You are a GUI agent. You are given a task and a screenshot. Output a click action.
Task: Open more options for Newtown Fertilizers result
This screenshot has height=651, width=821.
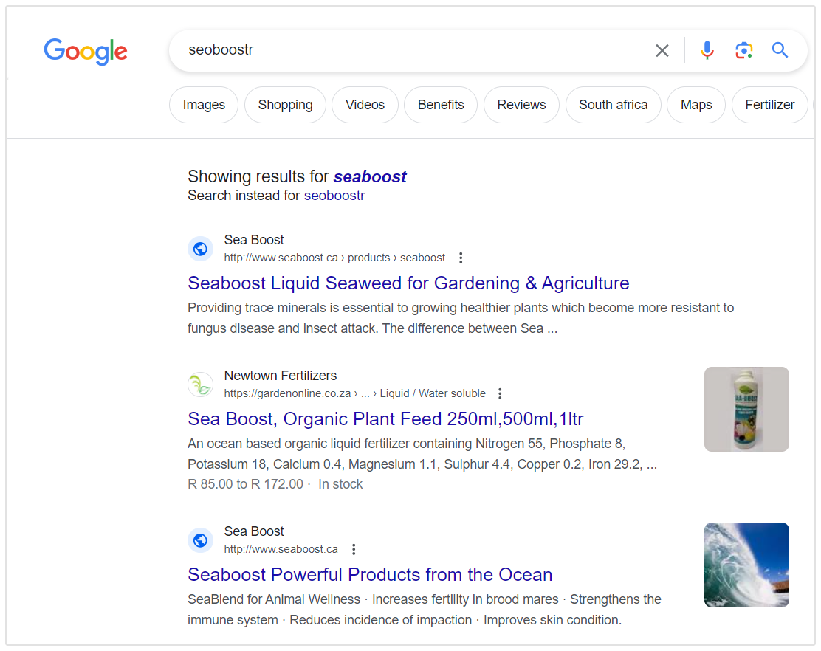500,393
